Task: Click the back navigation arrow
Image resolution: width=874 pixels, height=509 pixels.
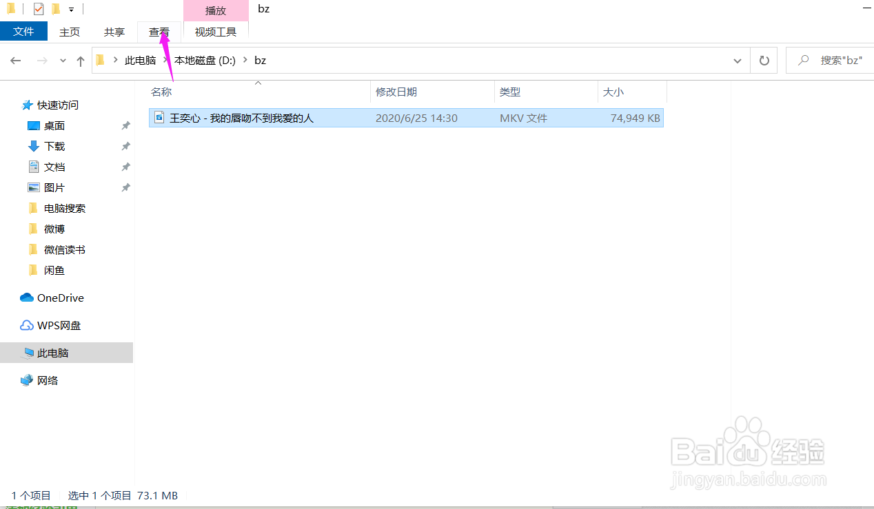Action: coord(15,61)
